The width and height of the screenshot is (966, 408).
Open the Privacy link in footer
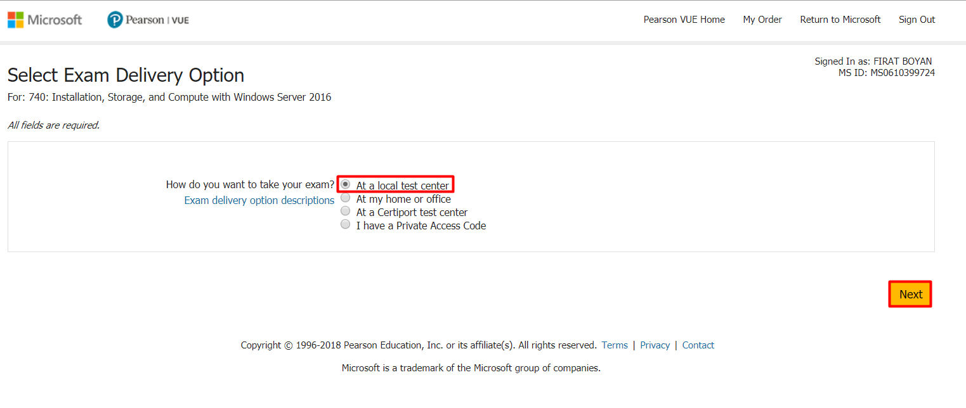pos(655,345)
